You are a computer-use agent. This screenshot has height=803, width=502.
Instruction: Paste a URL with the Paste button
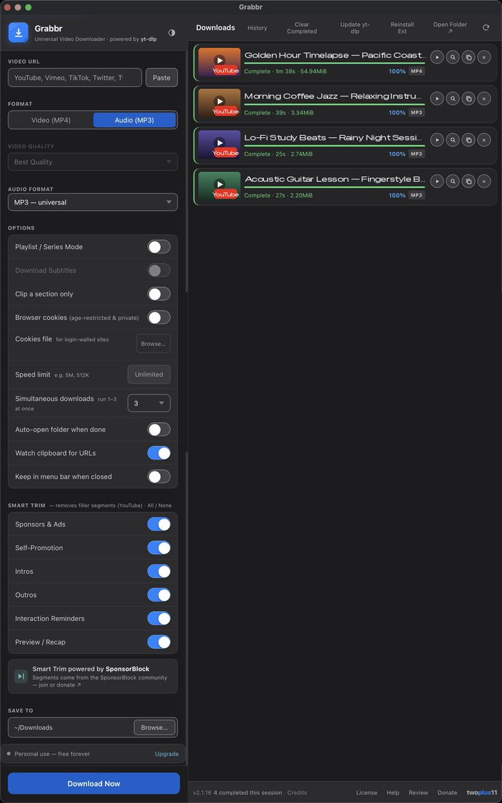tap(162, 78)
